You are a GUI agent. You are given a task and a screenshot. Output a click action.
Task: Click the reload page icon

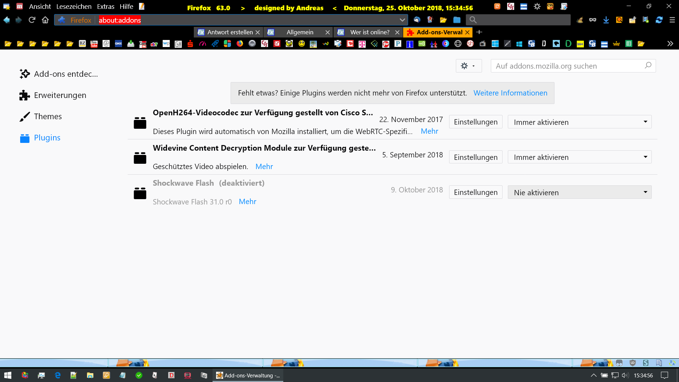32,20
